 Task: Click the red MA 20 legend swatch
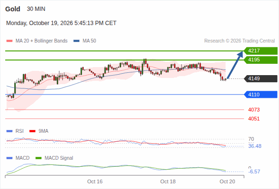point(9,41)
